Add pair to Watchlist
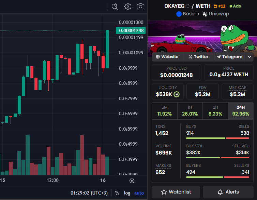The width and height of the screenshot is (257, 200). point(176,192)
